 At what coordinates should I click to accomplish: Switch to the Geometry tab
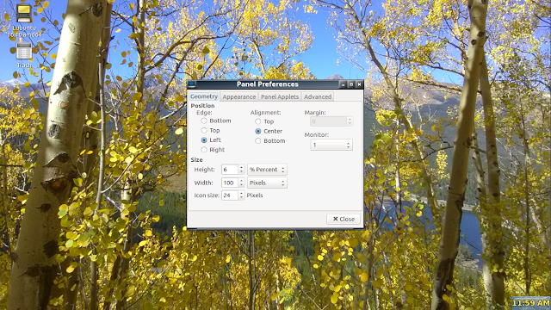[204, 96]
